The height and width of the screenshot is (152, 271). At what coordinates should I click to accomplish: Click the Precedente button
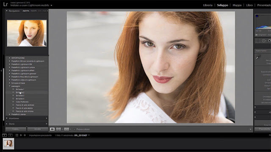coord(263,129)
